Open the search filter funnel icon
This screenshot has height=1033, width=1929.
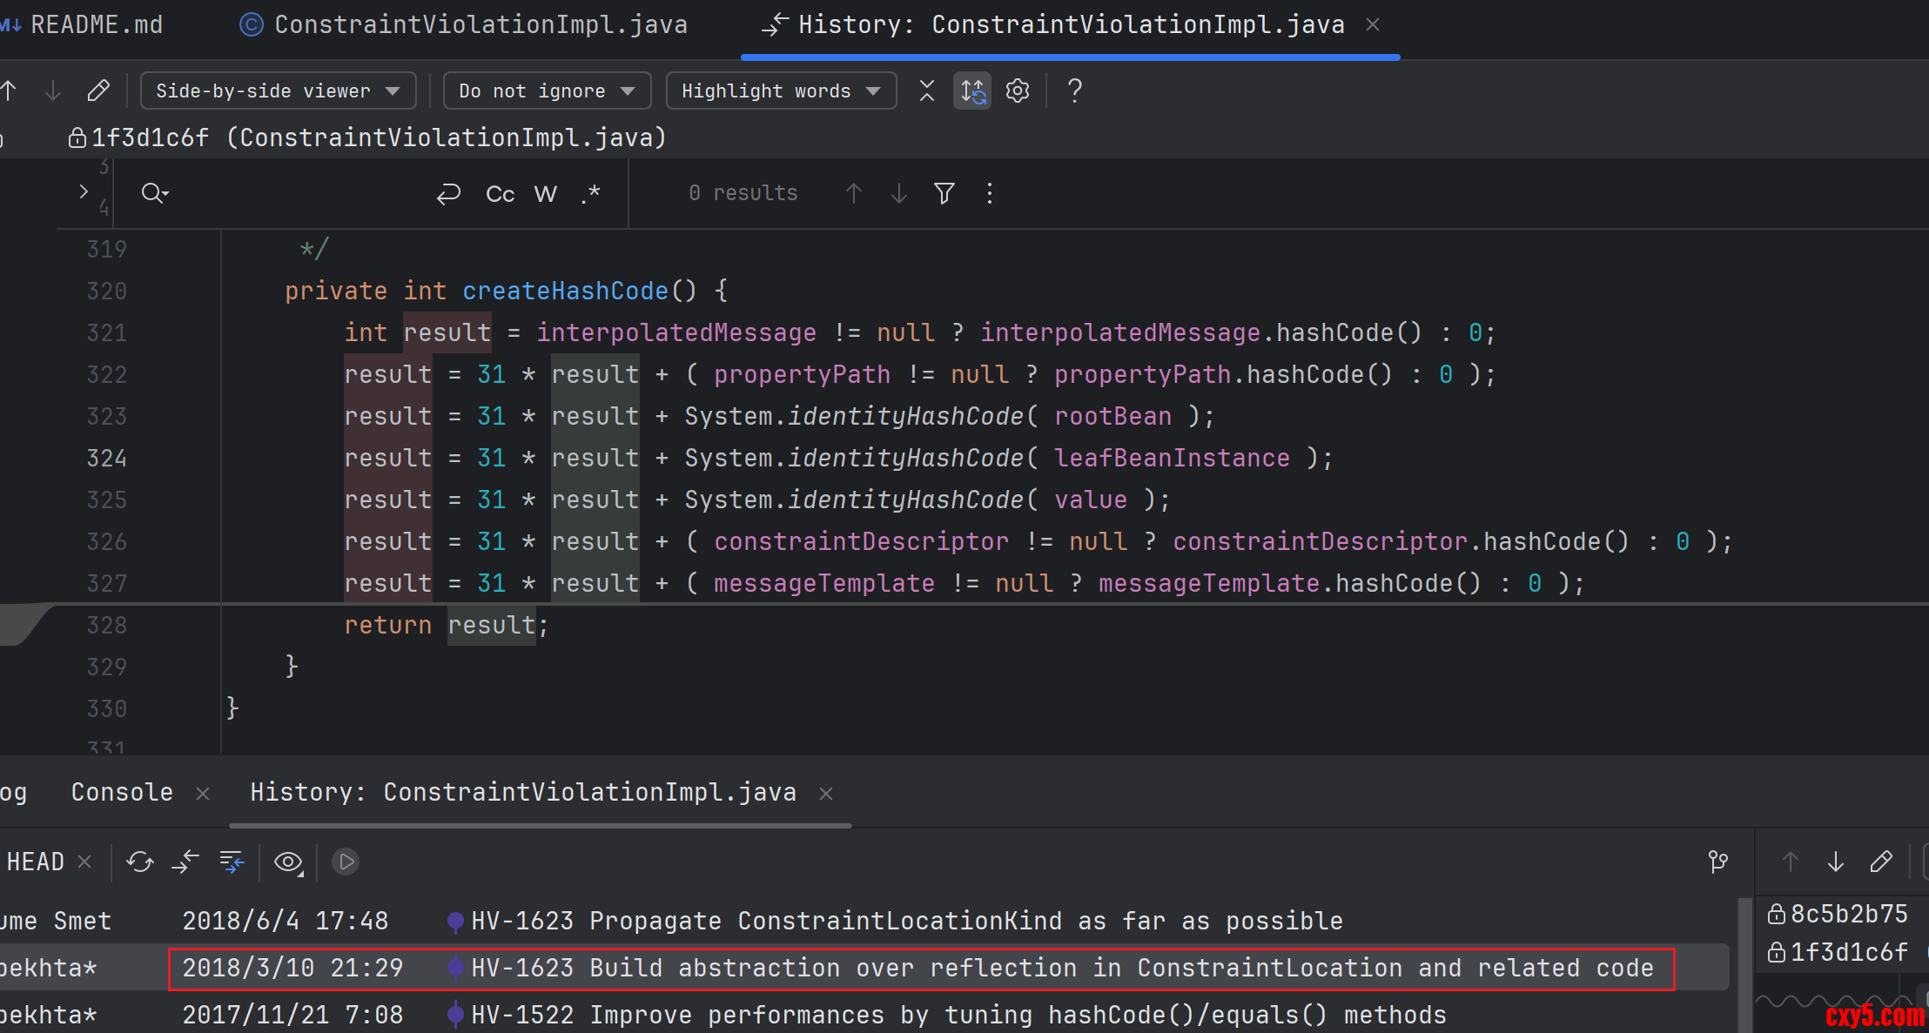pos(944,193)
